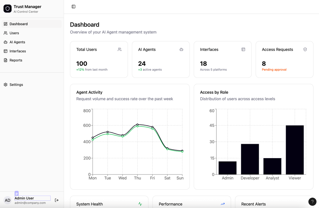Open the Users page in sidebar

(x=14, y=33)
